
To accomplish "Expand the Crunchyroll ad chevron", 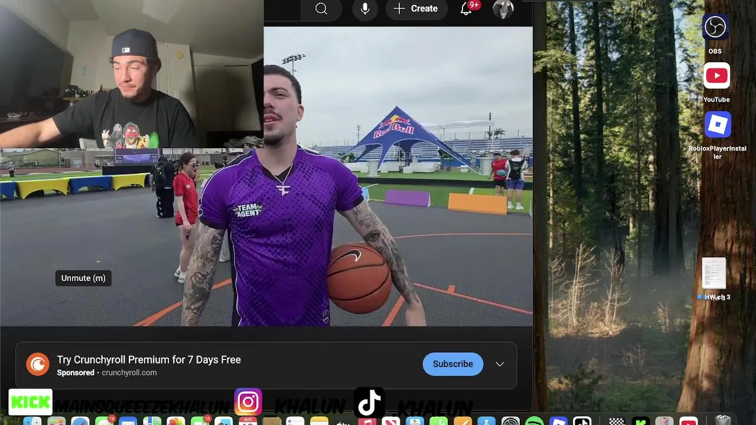I will pyautogui.click(x=500, y=364).
